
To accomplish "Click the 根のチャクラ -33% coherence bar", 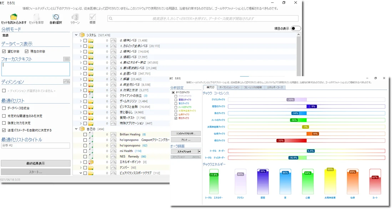I will click(306, 141).
